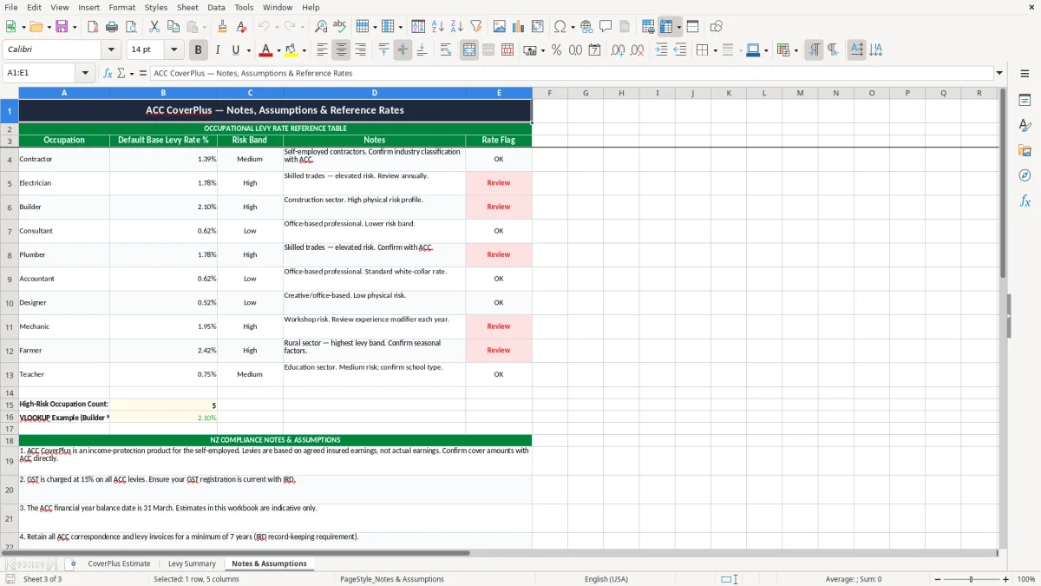Open the Function Wizard fx icon

pyautogui.click(x=108, y=73)
